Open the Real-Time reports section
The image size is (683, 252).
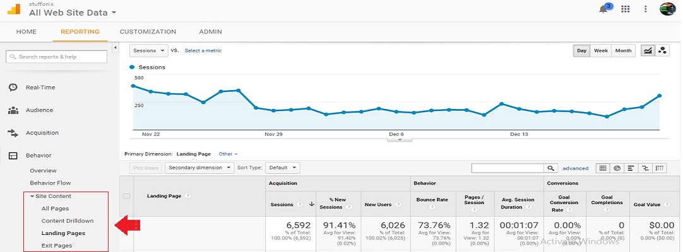[40, 88]
